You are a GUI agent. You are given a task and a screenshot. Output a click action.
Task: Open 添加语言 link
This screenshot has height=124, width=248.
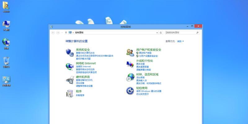[x=140, y=77]
